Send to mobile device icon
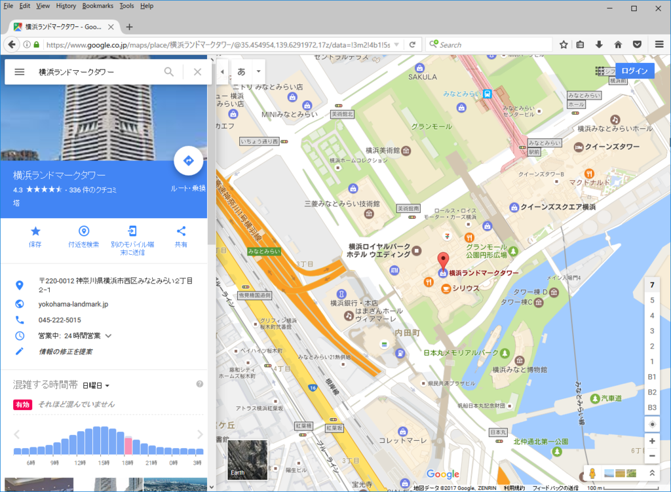The height and width of the screenshot is (492, 671). tap(132, 231)
